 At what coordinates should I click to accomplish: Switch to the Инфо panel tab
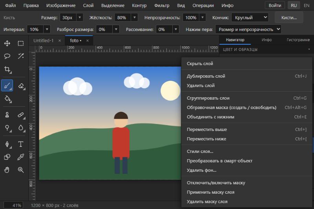(267, 40)
